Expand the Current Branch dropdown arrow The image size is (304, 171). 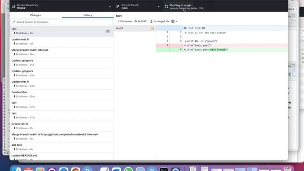tap(158, 7)
